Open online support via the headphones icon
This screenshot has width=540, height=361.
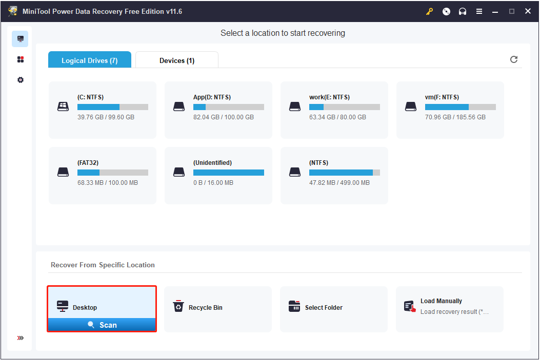(462, 11)
